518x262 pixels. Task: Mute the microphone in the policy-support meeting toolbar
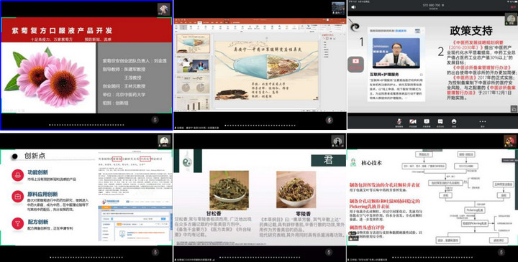[399, 122]
